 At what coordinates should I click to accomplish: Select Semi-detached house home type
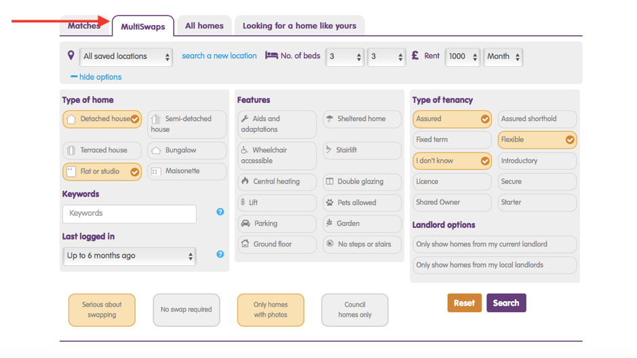[187, 124]
